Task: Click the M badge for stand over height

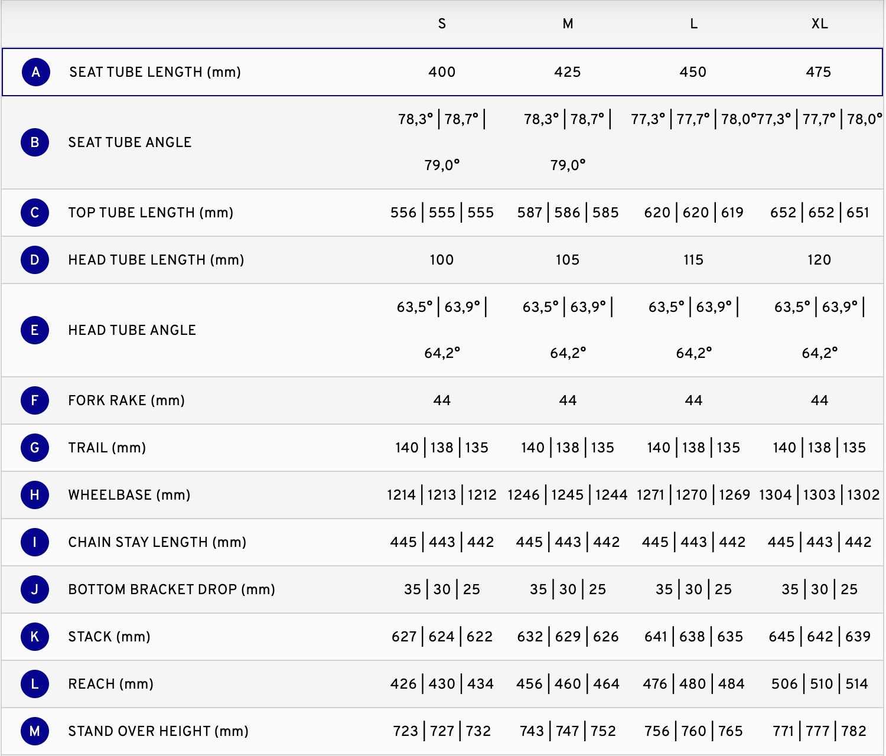Action: pyautogui.click(x=35, y=731)
